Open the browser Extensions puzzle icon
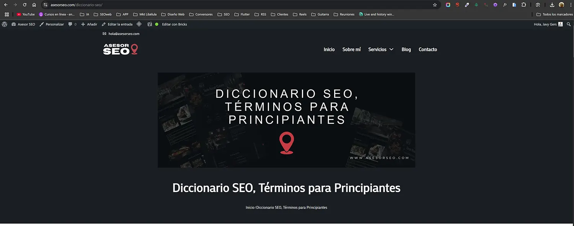The height and width of the screenshot is (226, 574). coord(524,5)
